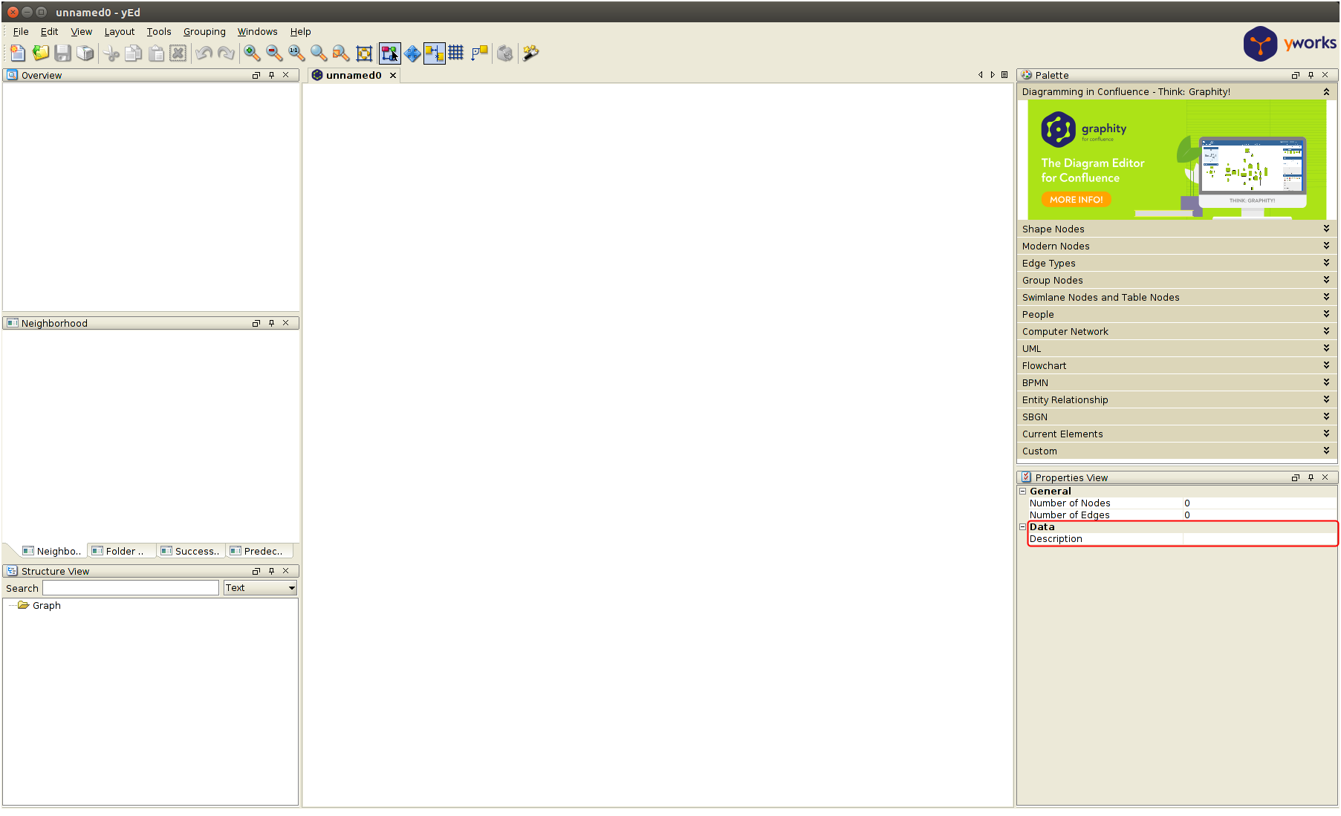Go to next document tab arrow
Viewport: 1341px width, 816px height.
tap(993, 75)
